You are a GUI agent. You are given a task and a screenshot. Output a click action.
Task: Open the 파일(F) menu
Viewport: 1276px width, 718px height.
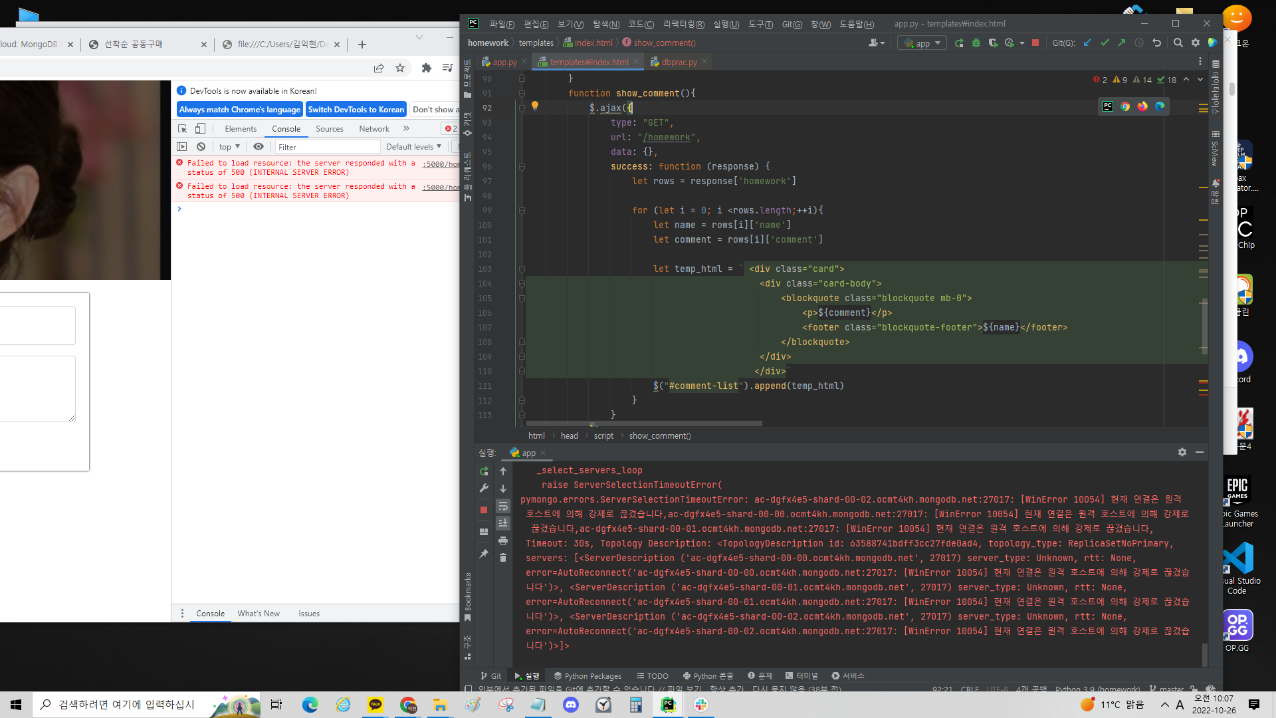tap(502, 24)
